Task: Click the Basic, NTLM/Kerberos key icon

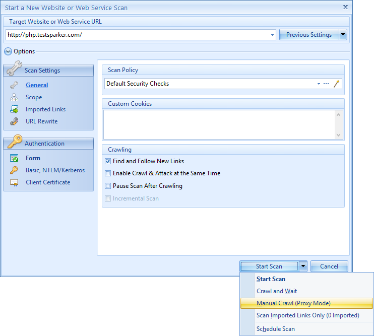Action: click(14, 170)
